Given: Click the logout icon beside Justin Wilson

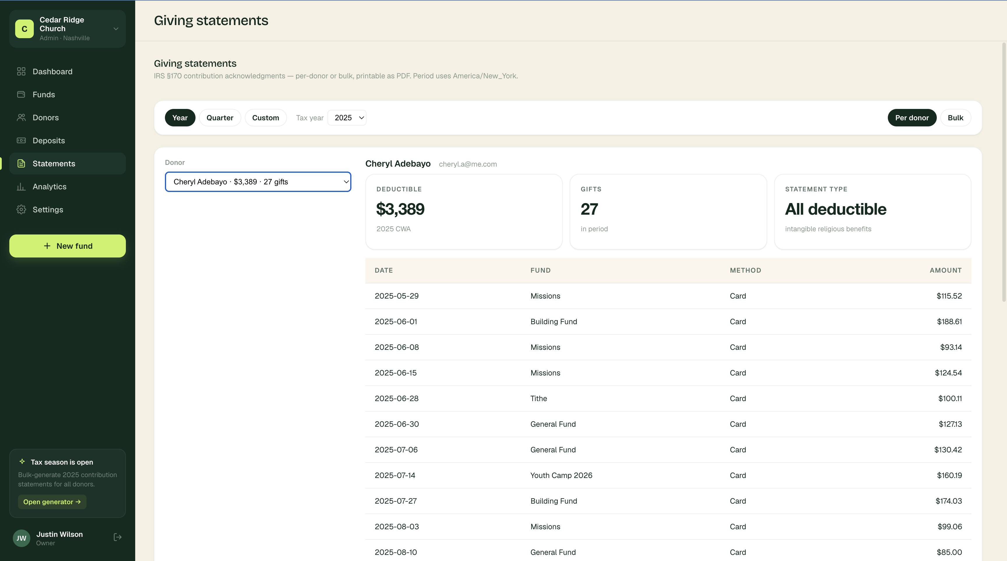Looking at the screenshot, I should pos(117,537).
